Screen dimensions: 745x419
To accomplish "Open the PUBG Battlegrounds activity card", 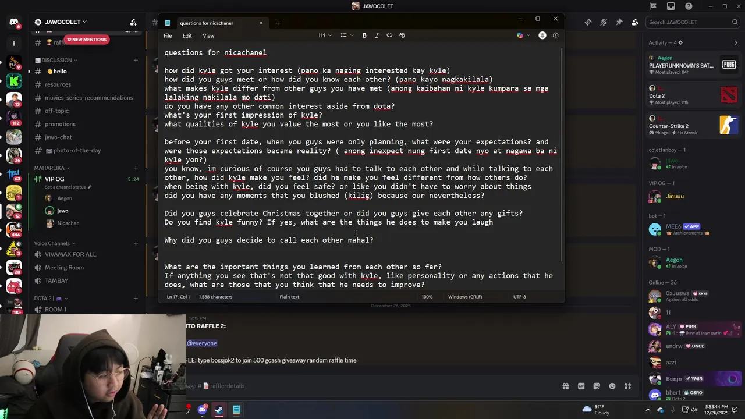I will click(x=693, y=65).
